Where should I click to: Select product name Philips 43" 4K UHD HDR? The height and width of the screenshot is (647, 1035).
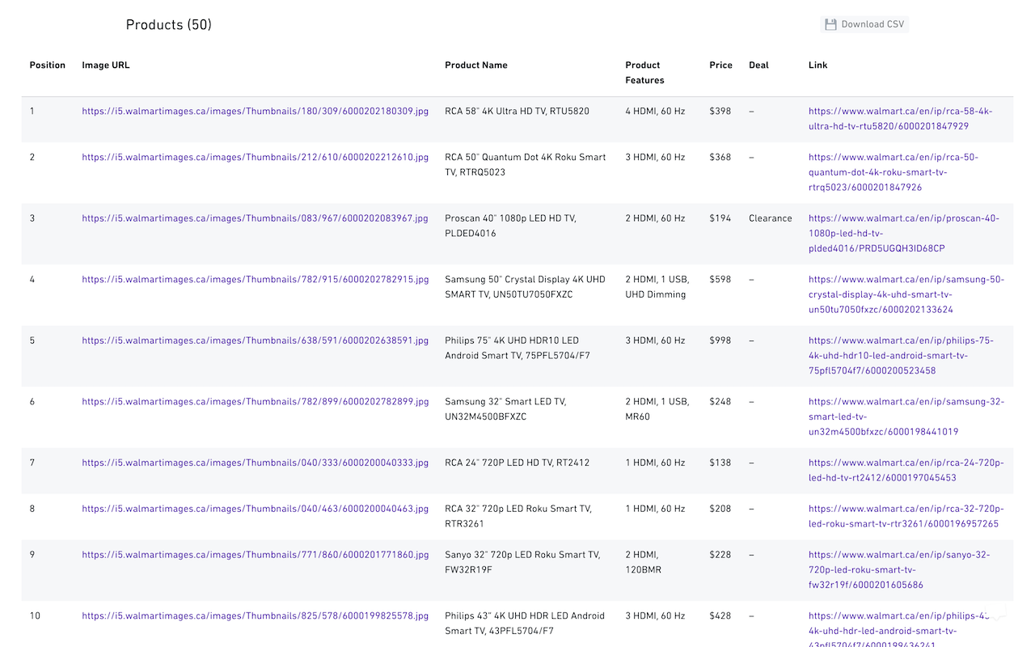[525, 624]
